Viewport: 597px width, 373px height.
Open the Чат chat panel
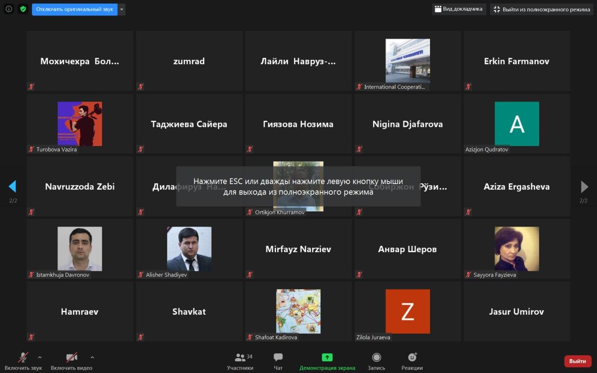tap(278, 362)
